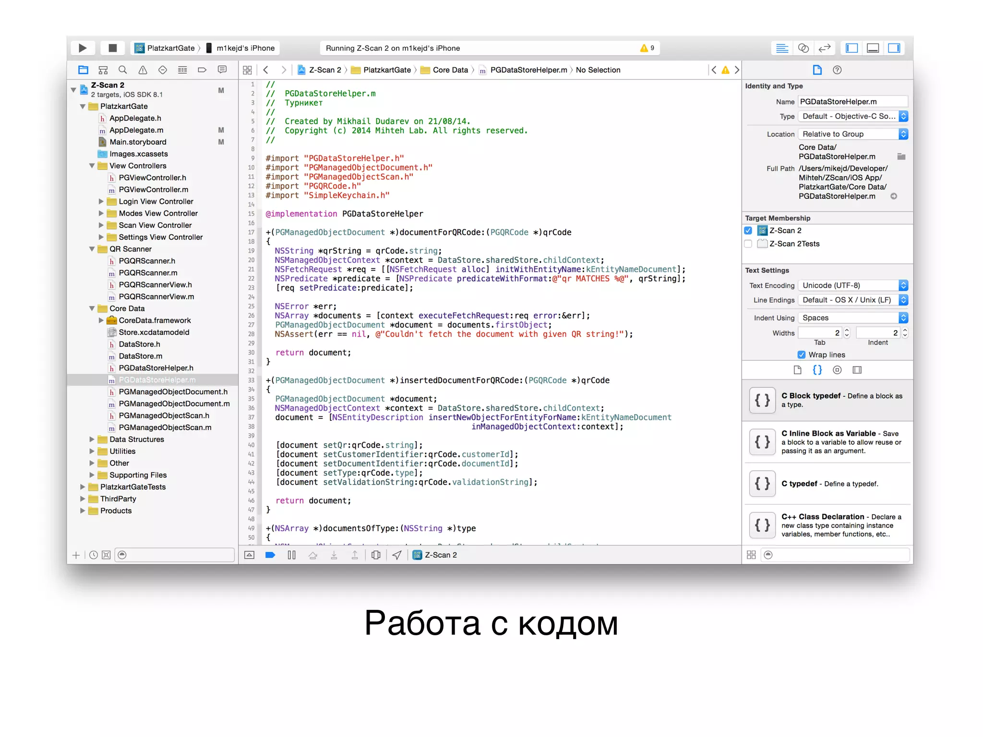Select Main.storyboard in navigator
983x737 pixels.
tap(138, 142)
